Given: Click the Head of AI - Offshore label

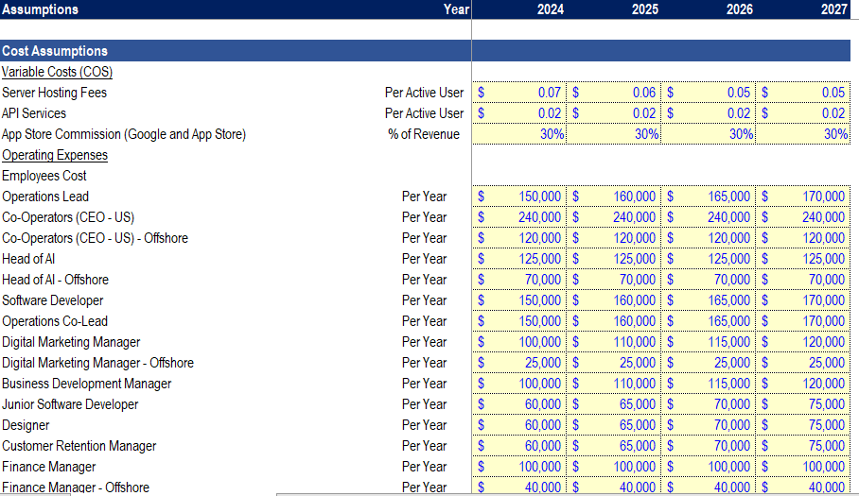Looking at the screenshot, I should 55,280.
